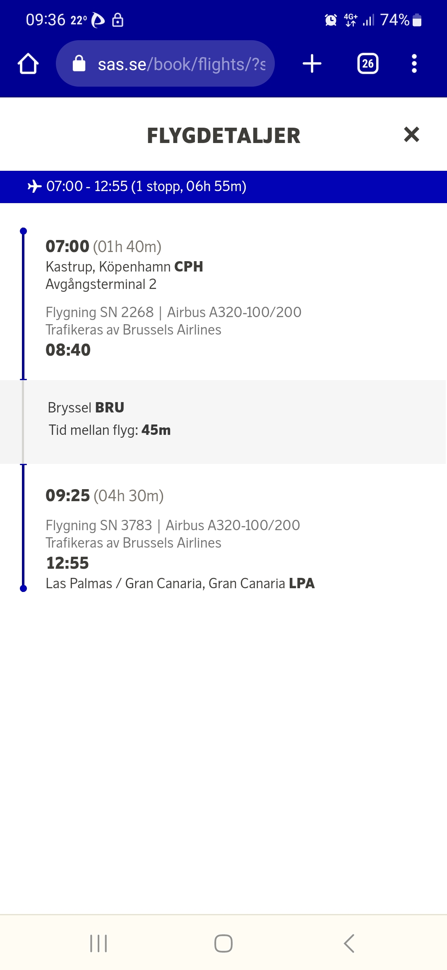Tap the airplane icon in flight summary
Screen dimensions: 447x970
[x=35, y=187]
